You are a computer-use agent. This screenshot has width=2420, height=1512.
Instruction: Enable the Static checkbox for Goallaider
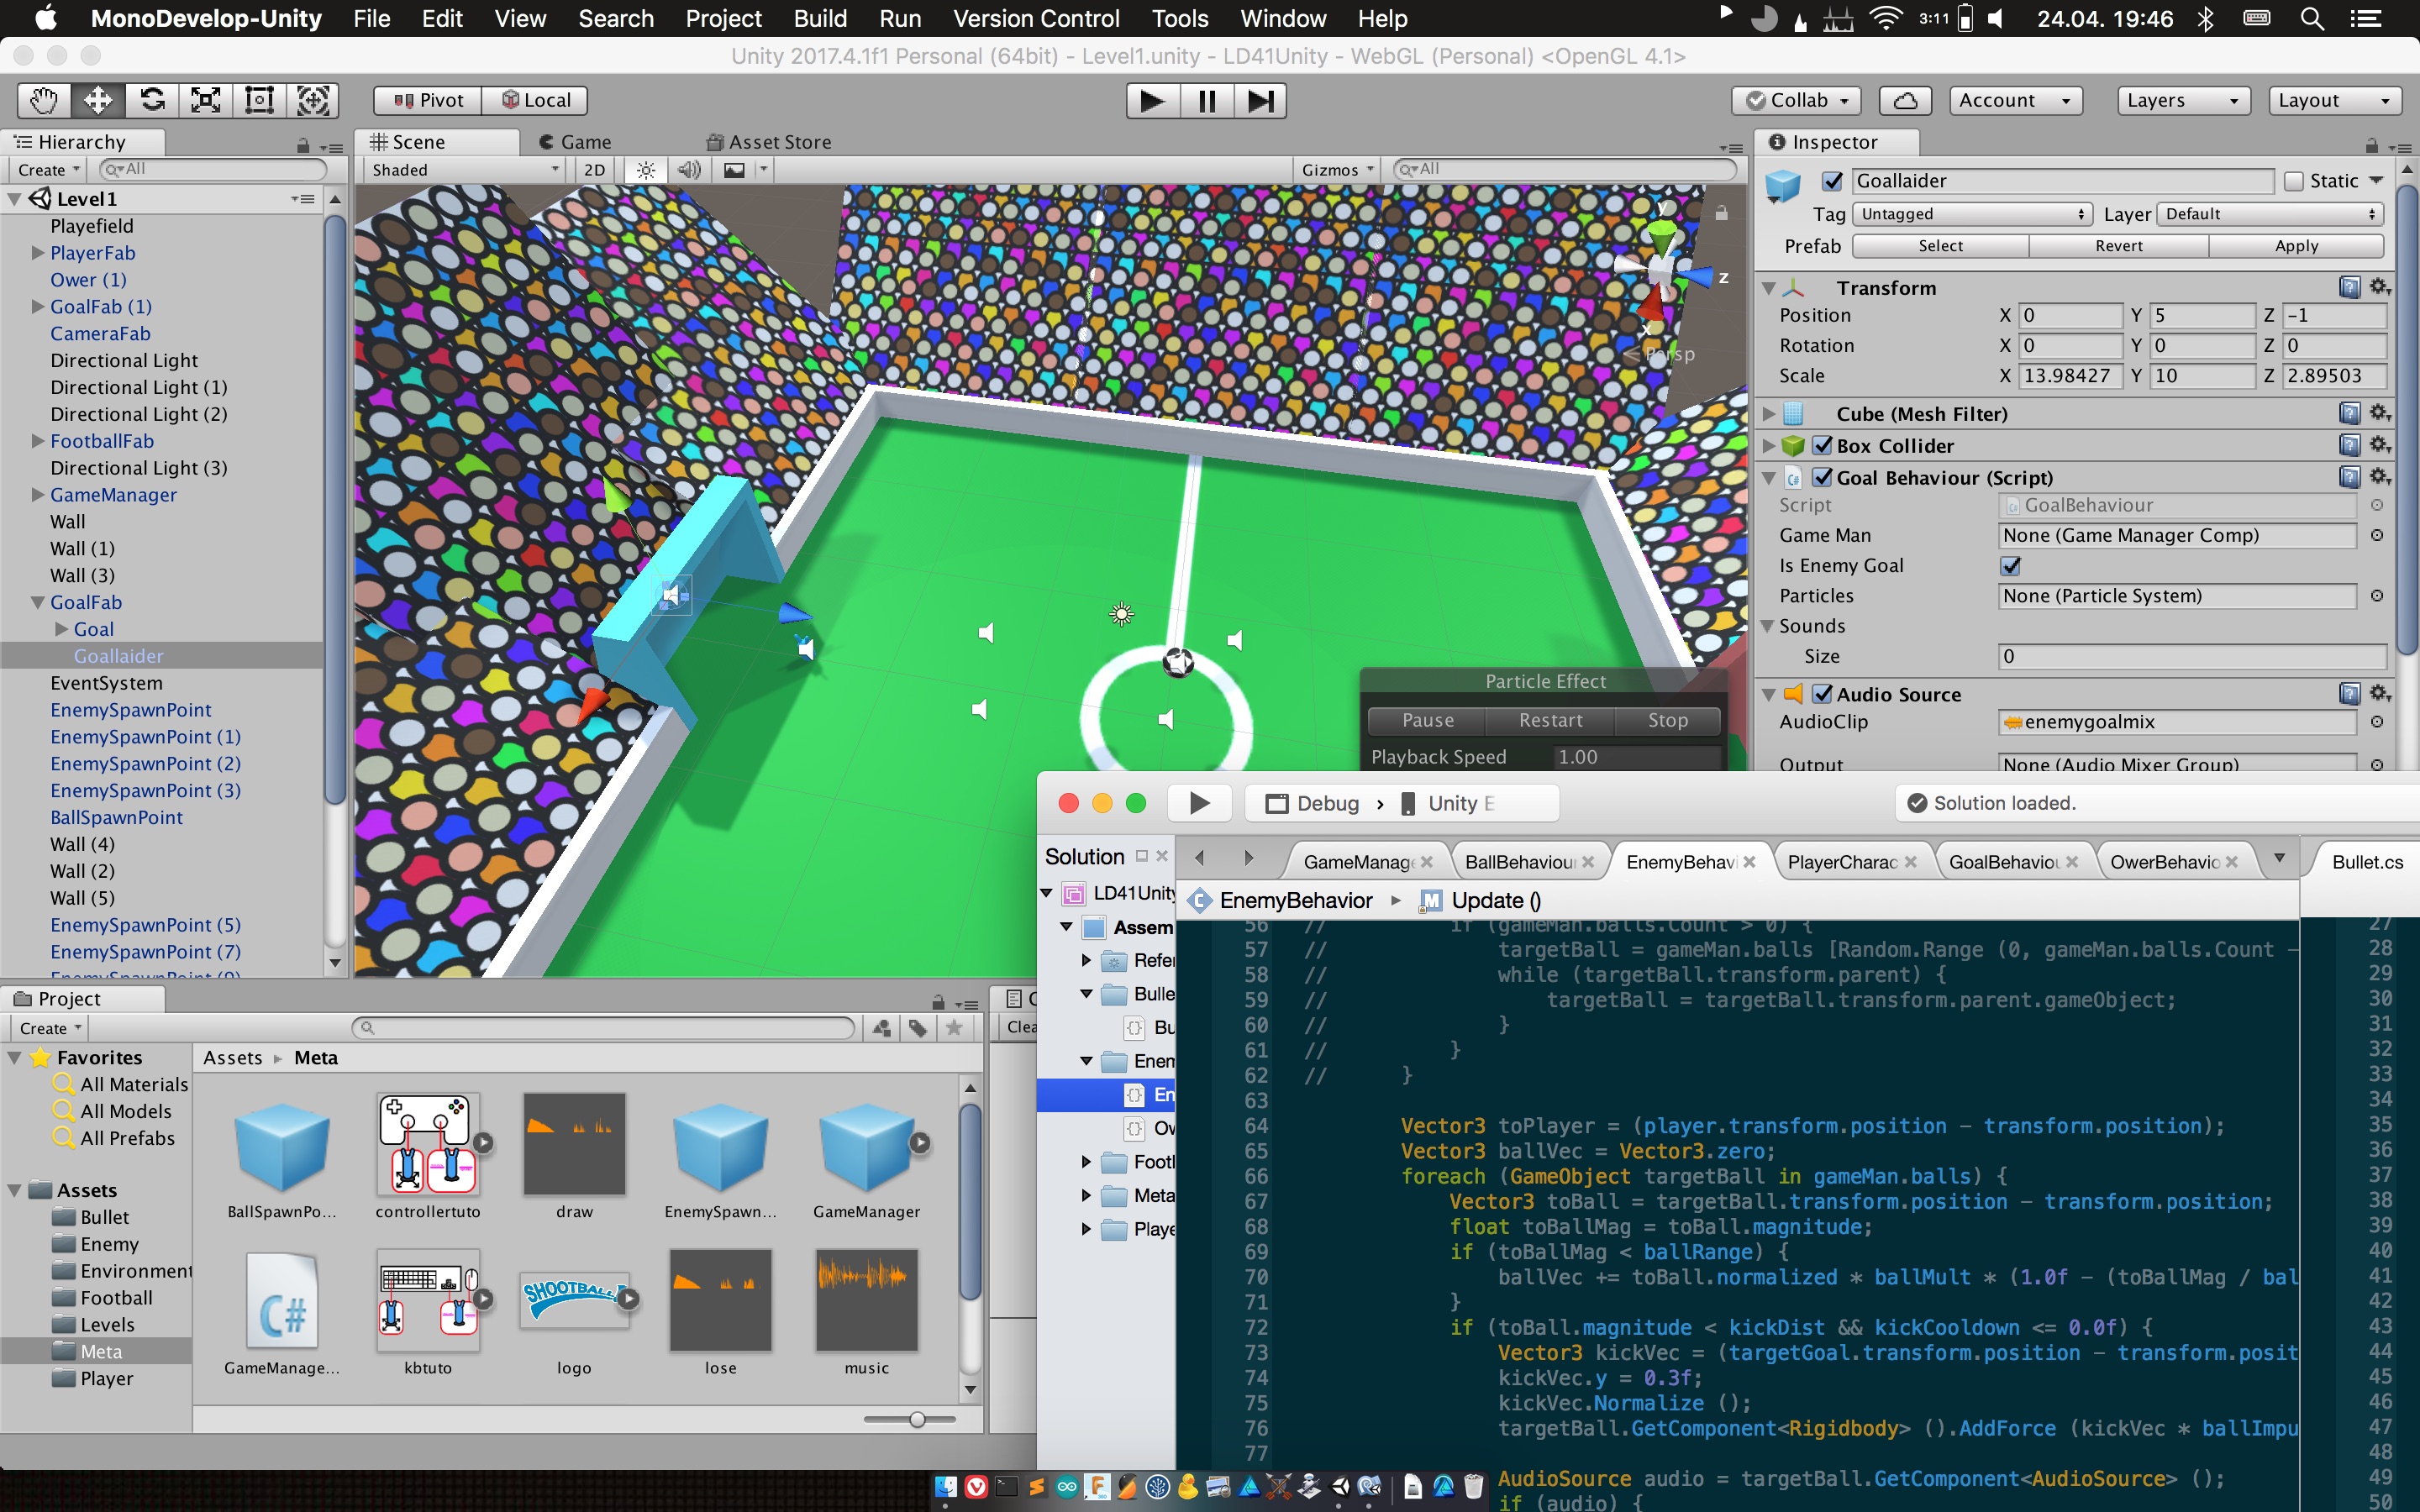point(2294,181)
